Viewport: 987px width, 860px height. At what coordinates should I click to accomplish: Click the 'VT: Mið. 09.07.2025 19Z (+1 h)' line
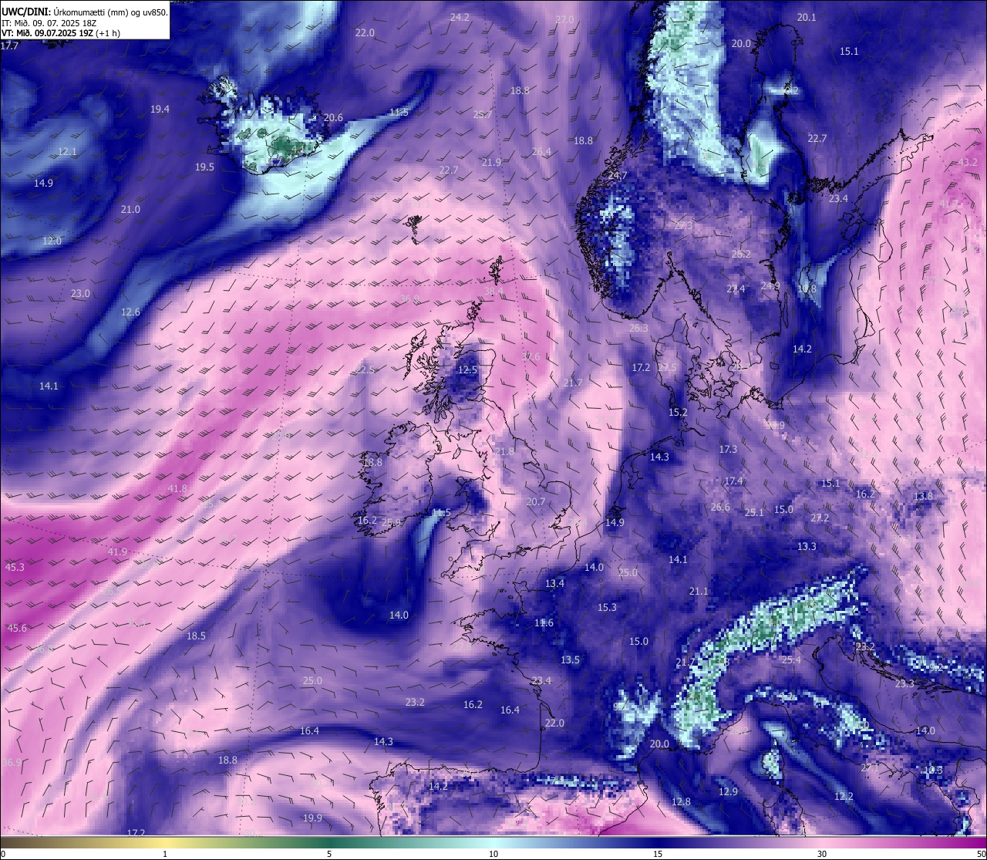tap(61, 33)
